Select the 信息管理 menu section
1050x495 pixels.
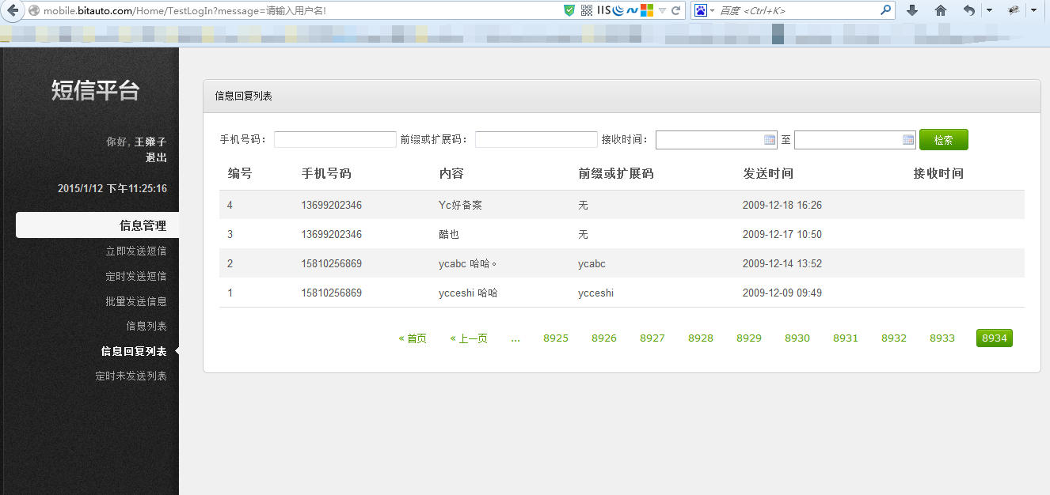coord(97,225)
